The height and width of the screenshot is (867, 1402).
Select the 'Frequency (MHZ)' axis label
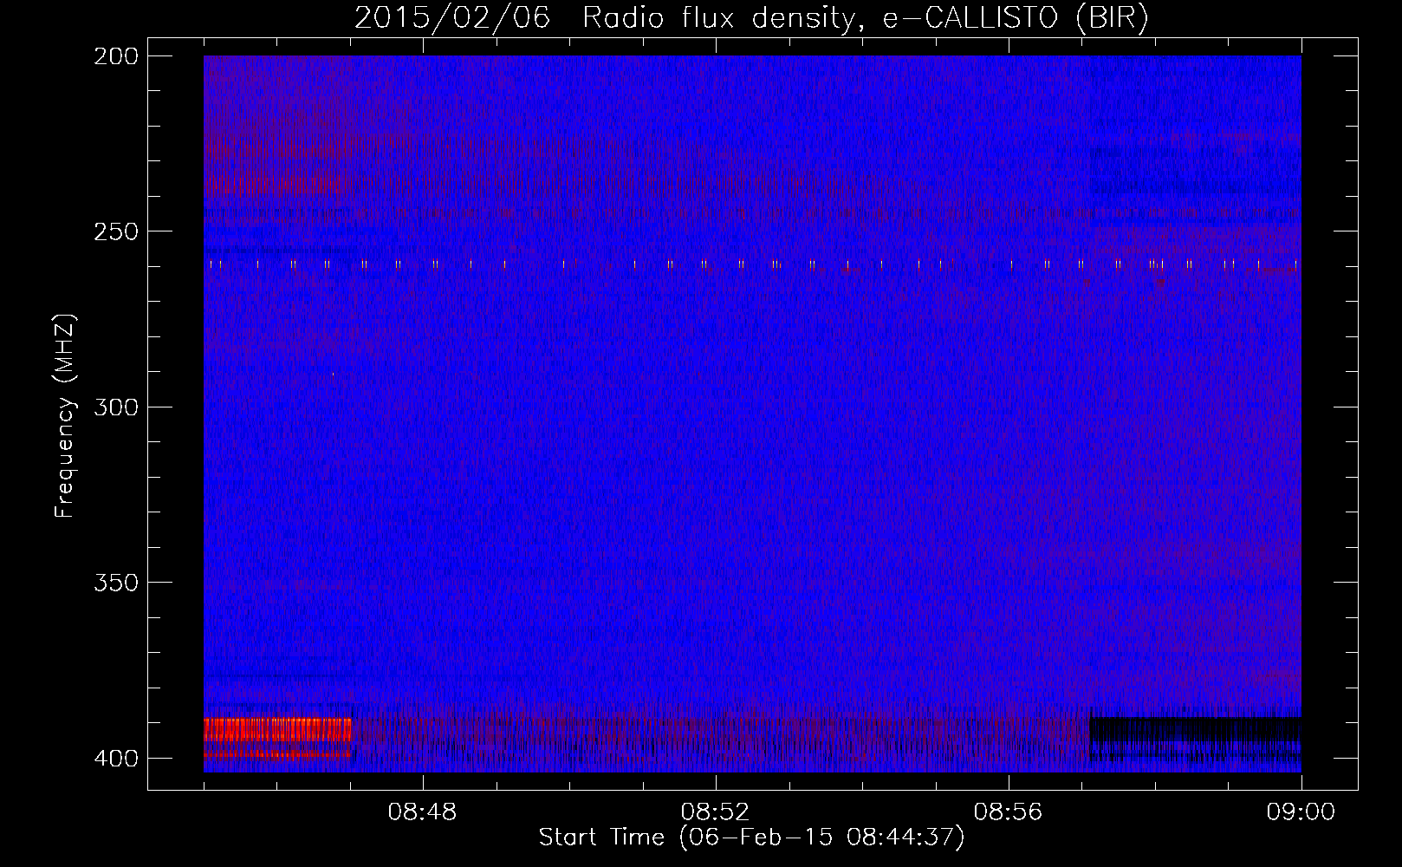(65, 415)
